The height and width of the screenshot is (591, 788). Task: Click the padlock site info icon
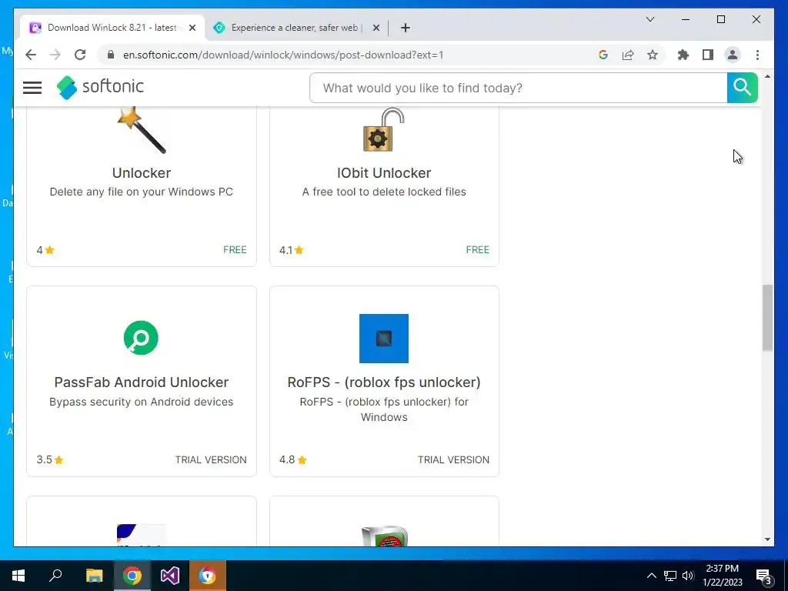[111, 55]
